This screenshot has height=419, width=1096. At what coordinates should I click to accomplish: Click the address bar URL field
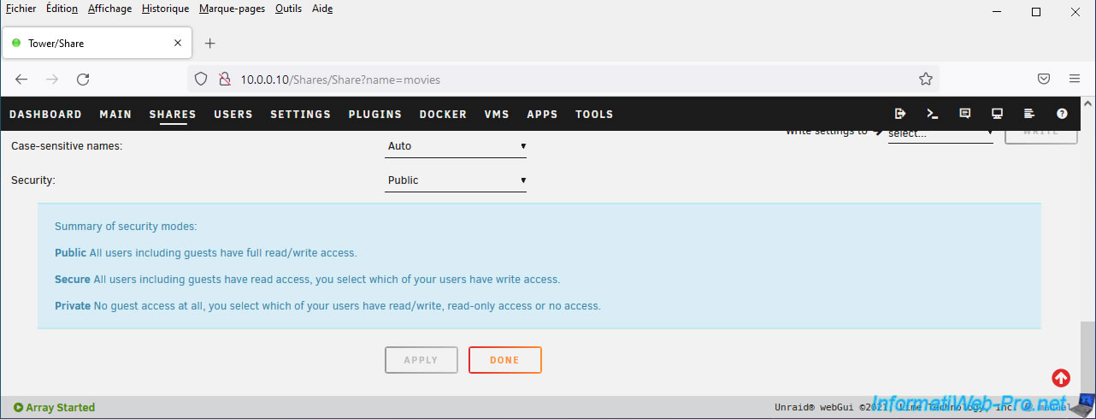pos(556,80)
